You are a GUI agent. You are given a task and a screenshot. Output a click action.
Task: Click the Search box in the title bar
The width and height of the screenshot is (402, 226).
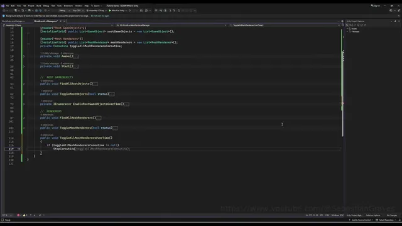(97, 6)
